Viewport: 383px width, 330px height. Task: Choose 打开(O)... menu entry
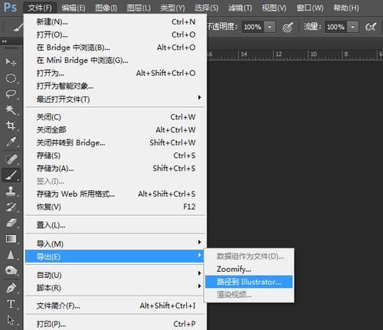(x=115, y=34)
